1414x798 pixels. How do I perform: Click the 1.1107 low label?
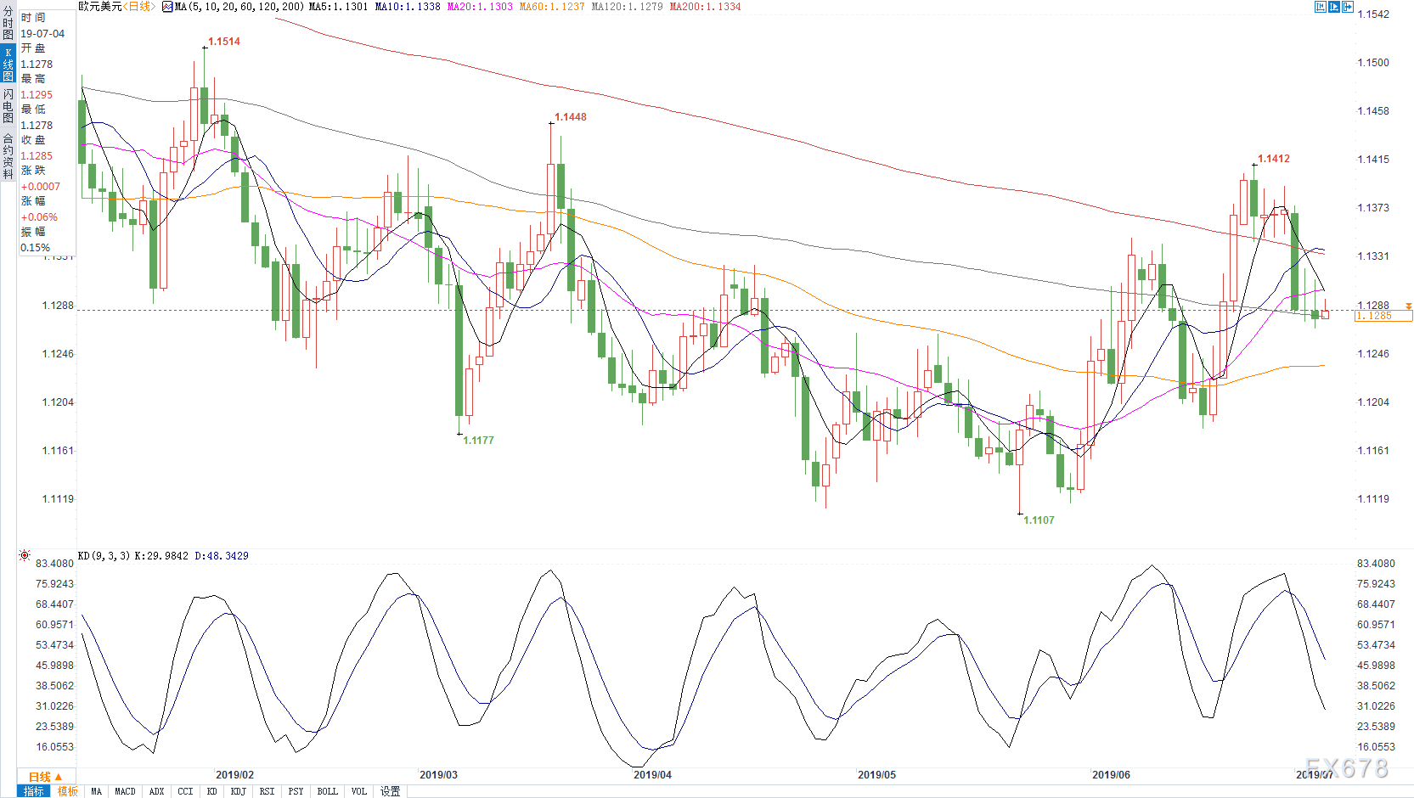click(x=1039, y=520)
